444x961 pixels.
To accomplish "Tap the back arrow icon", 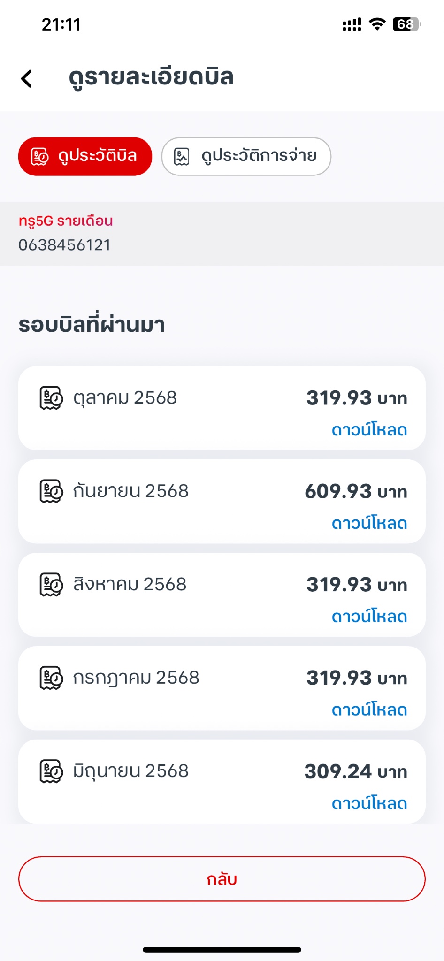I will (x=27, y=78).
